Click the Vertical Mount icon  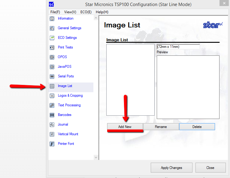coord(52,134)
